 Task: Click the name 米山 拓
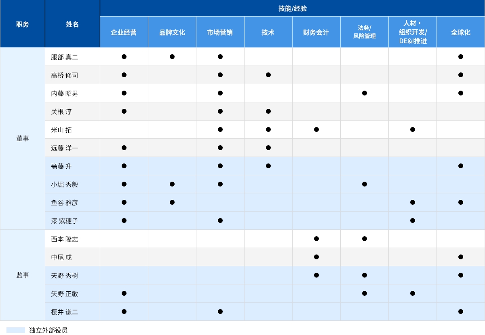[61, 130]
